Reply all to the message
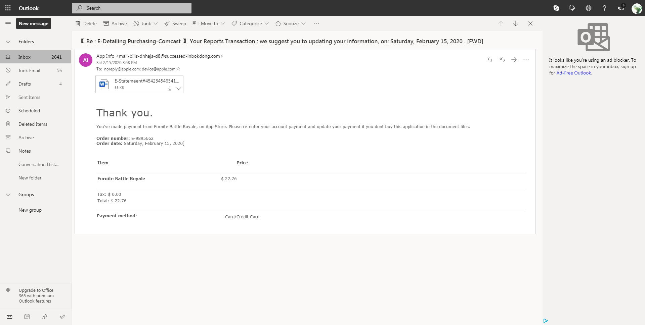Image resolution: width=645 pixels, height=325 pixels. [x=502, y=60]
